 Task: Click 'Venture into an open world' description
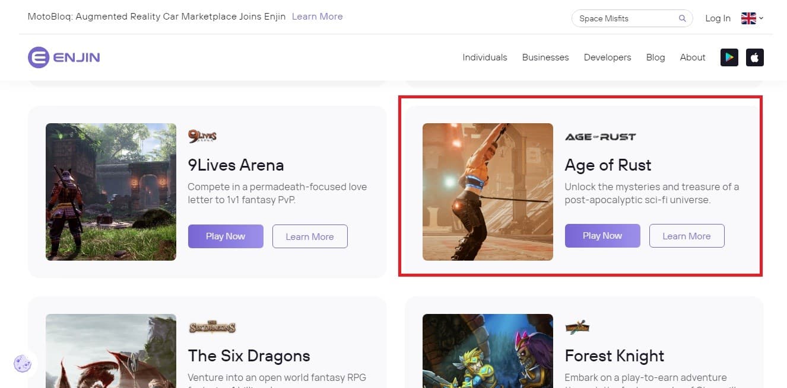point(277,380)
